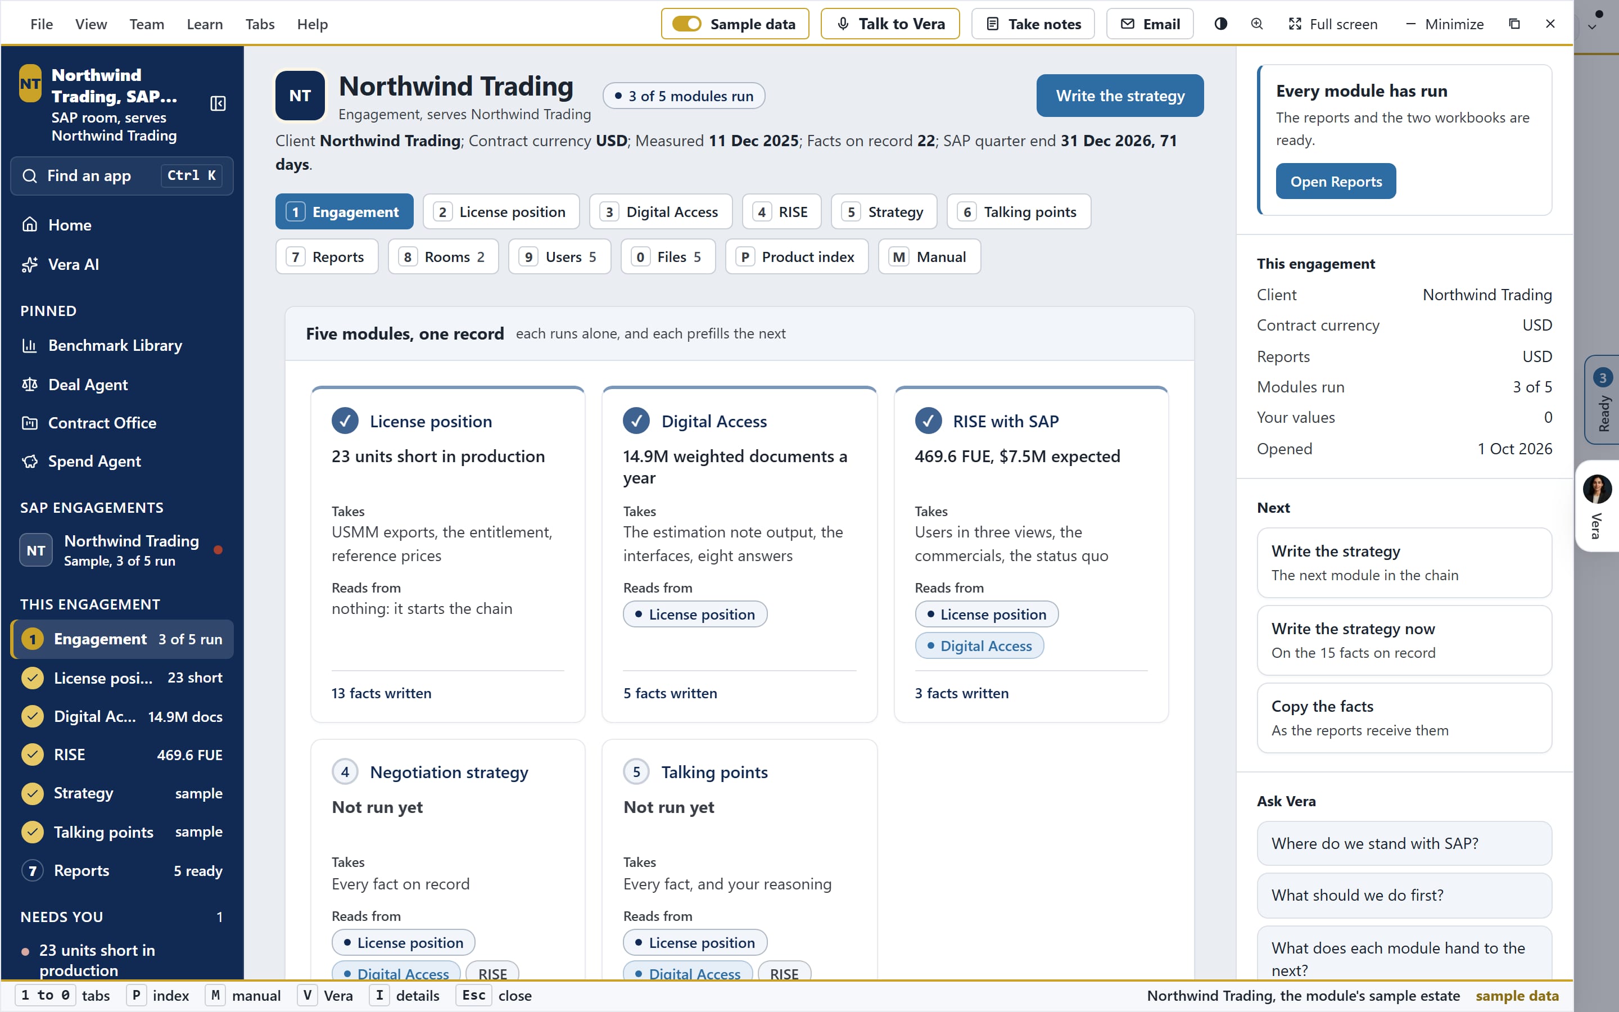Open the Rooms 2 tab
This screenshot has height=1012, width=1619.
coord(443,256)
